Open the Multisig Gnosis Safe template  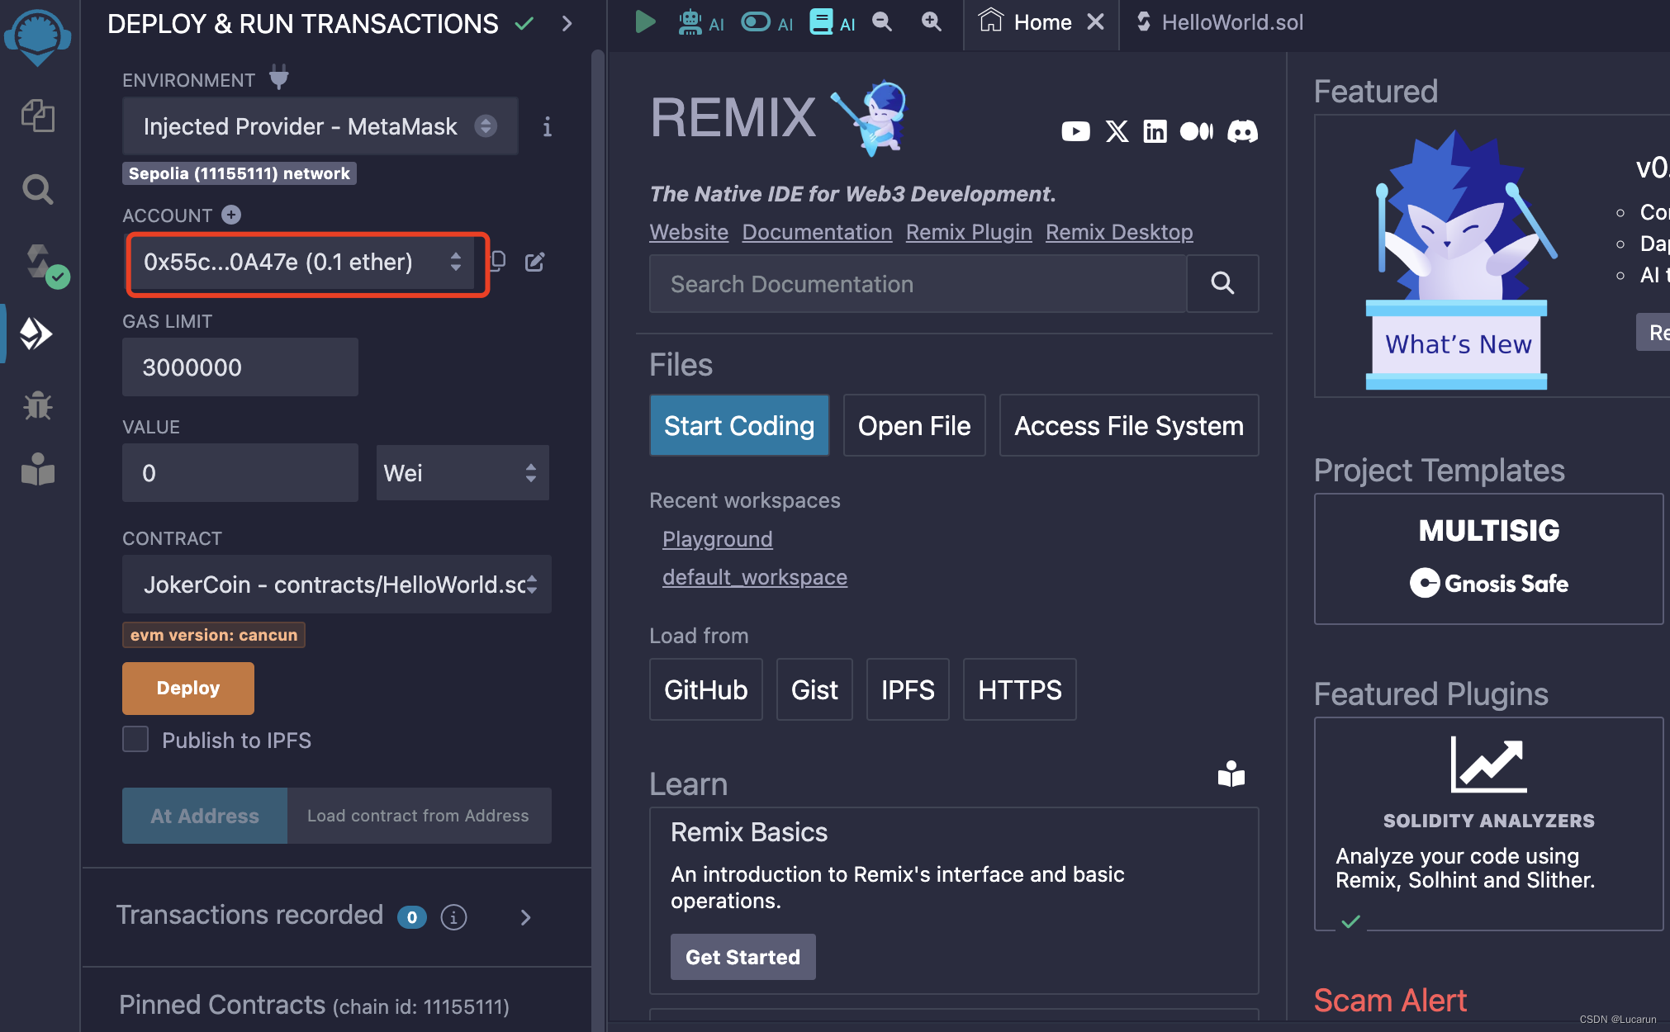pyautogui.click(x=1488, y=559)
